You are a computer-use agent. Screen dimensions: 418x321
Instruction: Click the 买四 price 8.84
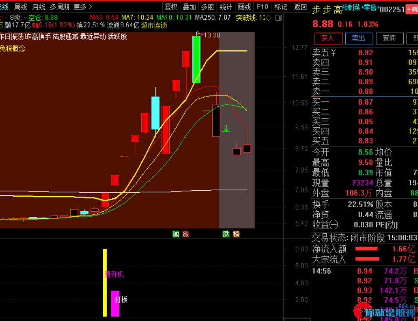[x=365, y=131]
